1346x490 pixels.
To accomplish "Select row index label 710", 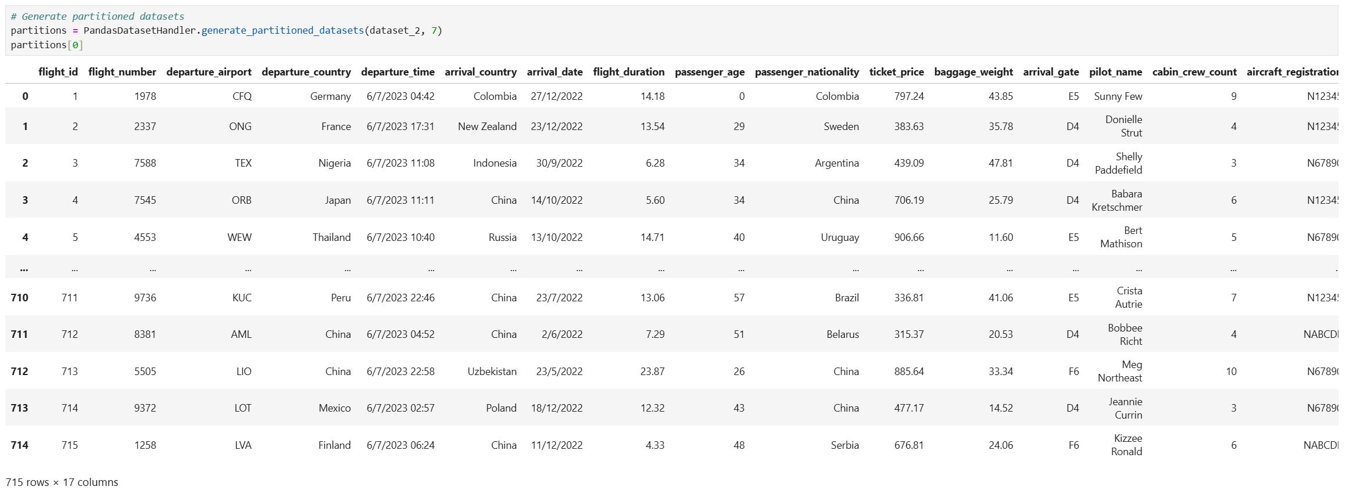I will coord(19,298).
